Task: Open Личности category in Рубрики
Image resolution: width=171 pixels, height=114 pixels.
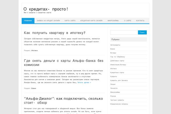Action: pos(114,88)
